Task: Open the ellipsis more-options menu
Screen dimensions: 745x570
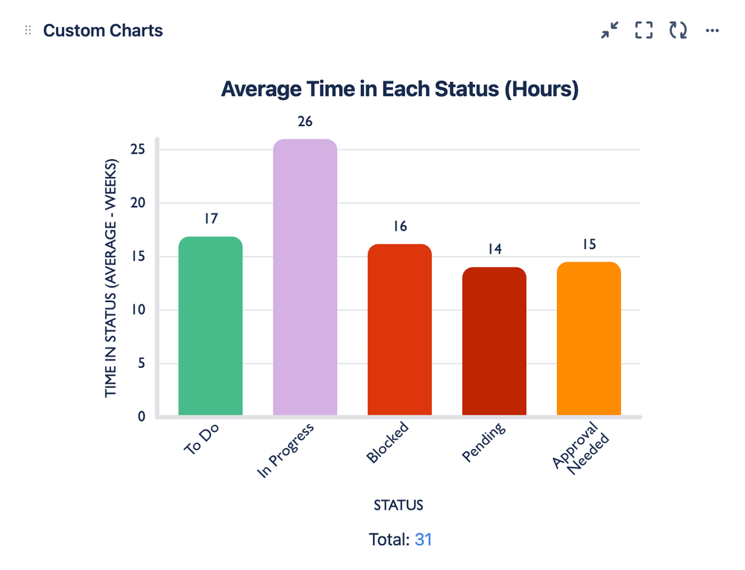Action: pos(711,30)
